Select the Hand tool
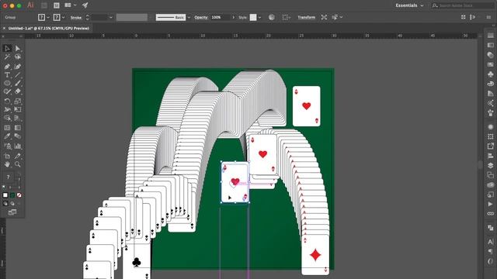Image resolution: width=497 pixels, height=279 pixels. (7, 164)
